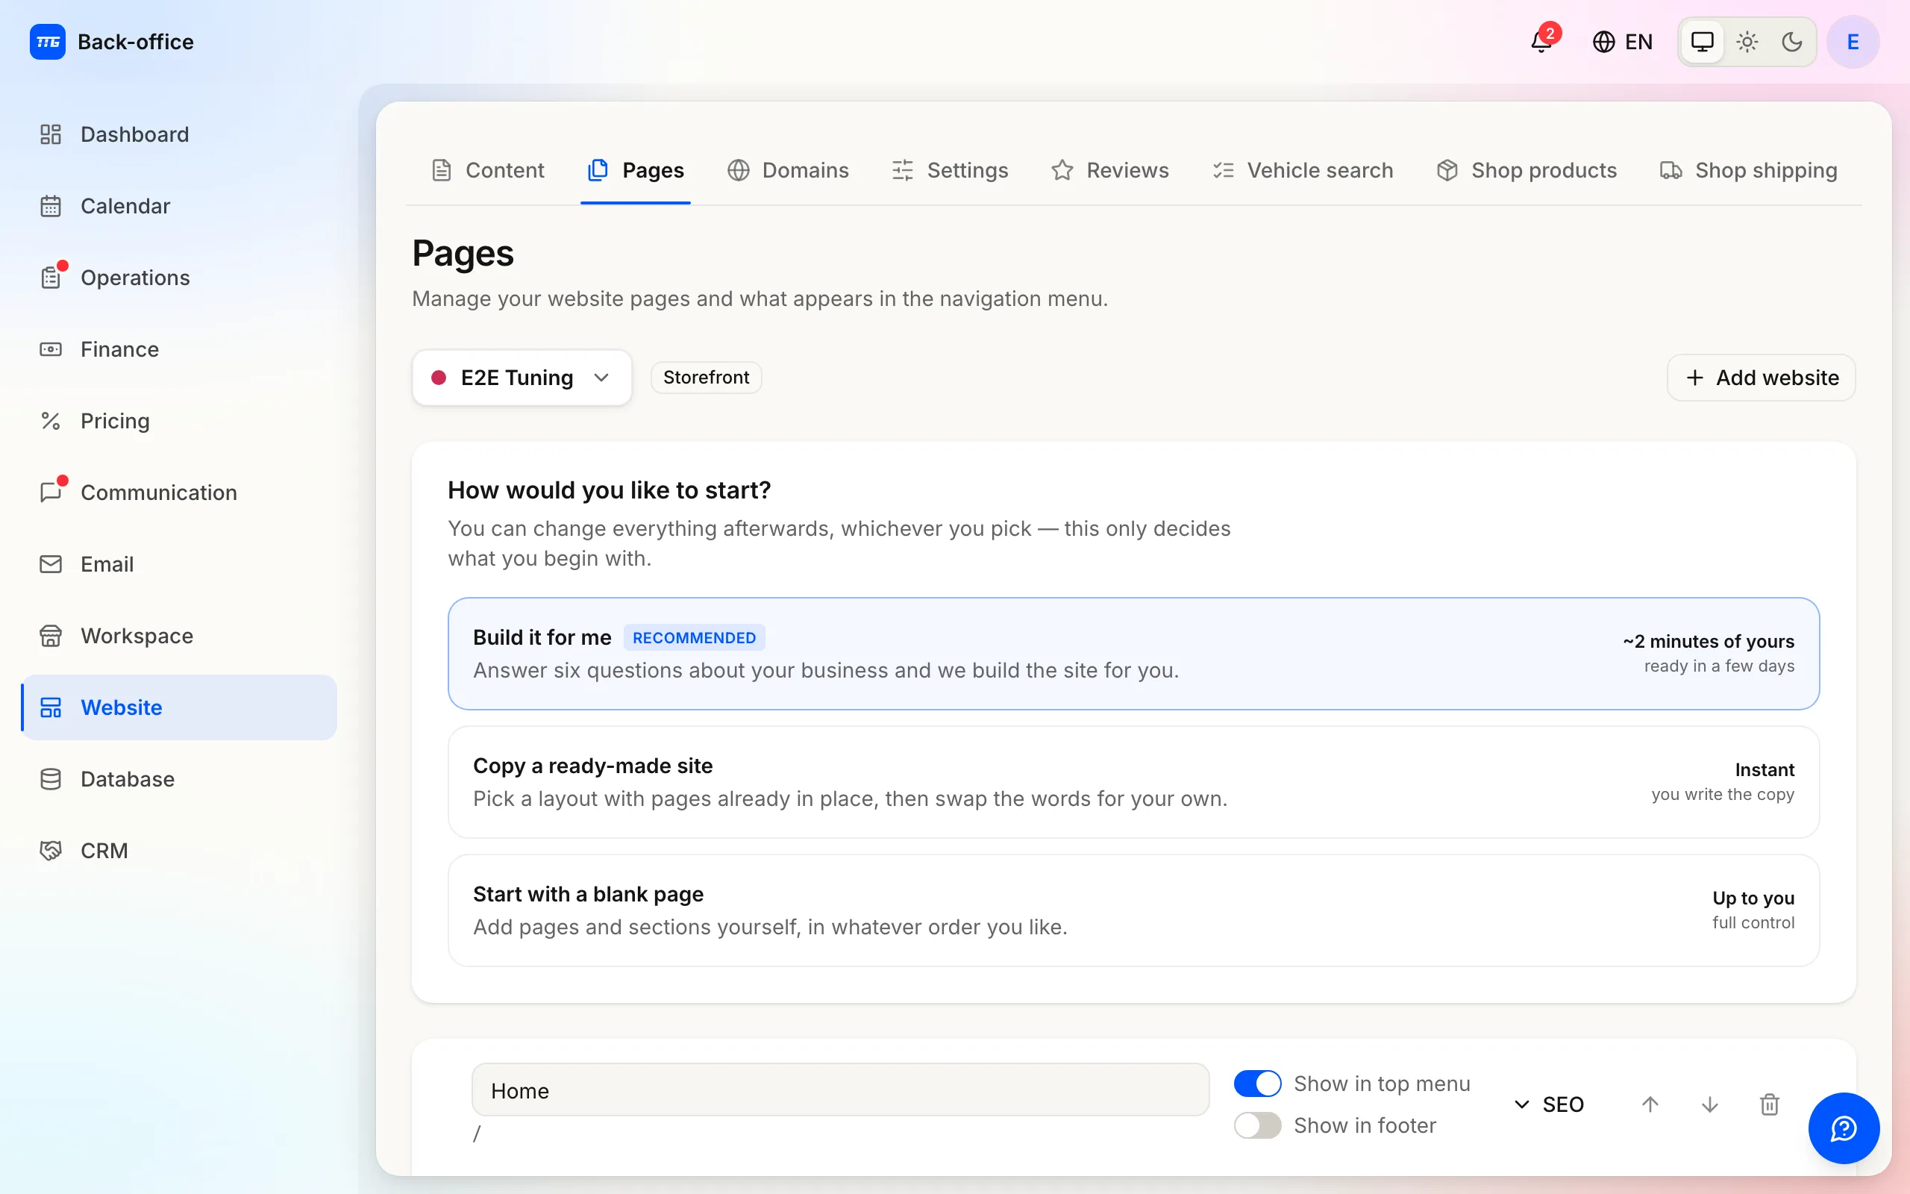Choose Start with a blank page option
The image size is (1910, 1194).
pyautogui.click(x=1133, y=910)
